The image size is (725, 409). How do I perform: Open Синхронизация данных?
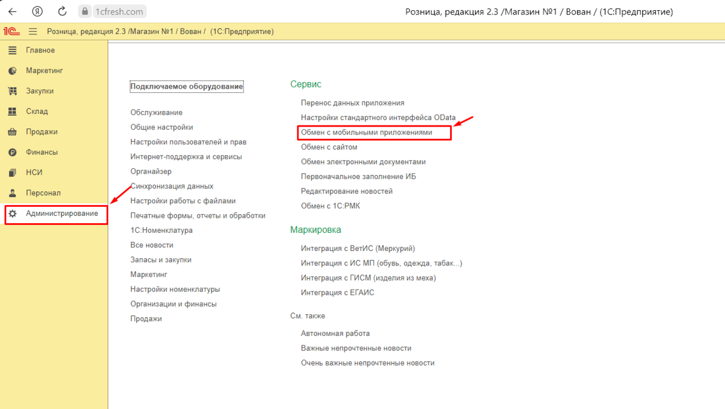[172, 186]
